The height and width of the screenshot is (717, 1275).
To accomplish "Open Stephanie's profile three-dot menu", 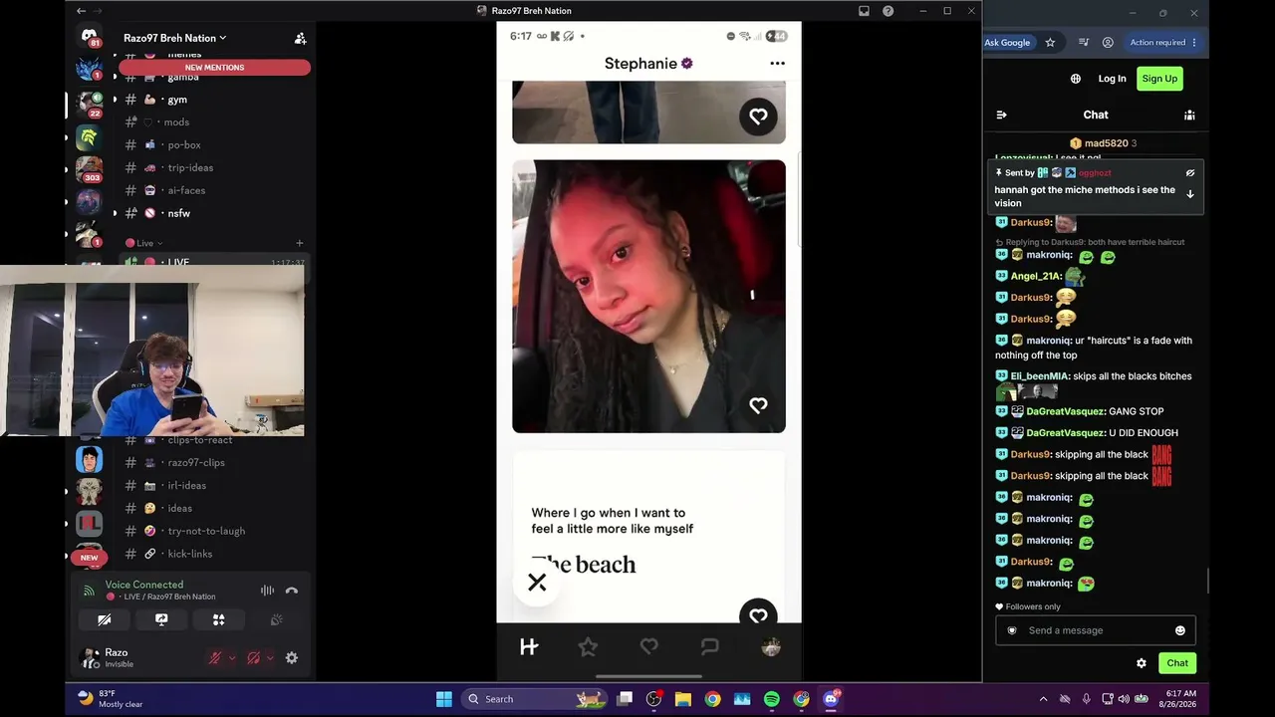I will pos(777,64).
